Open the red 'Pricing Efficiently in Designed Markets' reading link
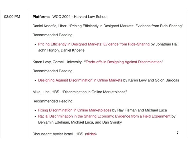190x142 pixels. pos(94,44)
